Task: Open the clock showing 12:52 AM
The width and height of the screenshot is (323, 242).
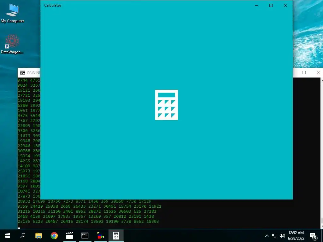Action: point(296,236)
